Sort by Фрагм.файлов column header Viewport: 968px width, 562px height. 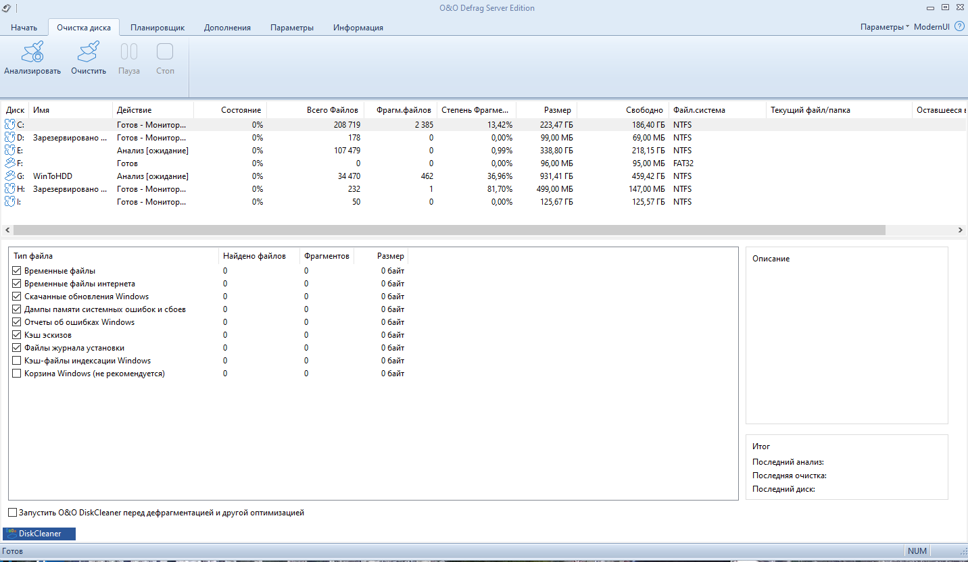tap(401, 110)
